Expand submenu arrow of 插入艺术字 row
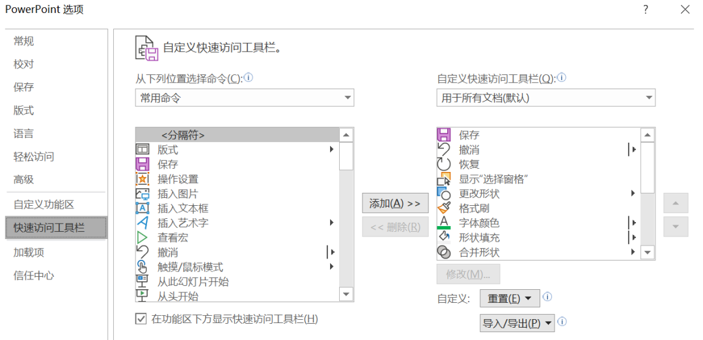 (x=332, y=222)
